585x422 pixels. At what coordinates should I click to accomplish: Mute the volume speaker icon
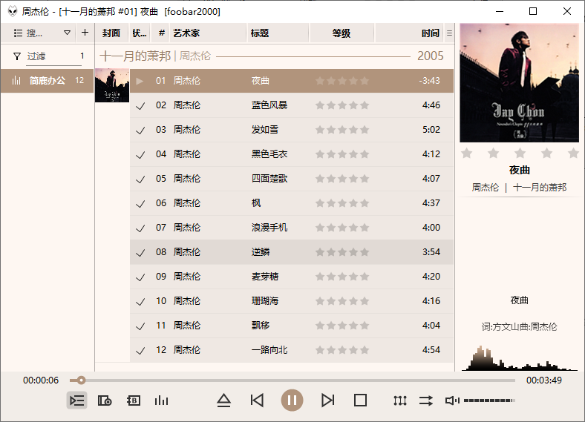tap(452, 400)
